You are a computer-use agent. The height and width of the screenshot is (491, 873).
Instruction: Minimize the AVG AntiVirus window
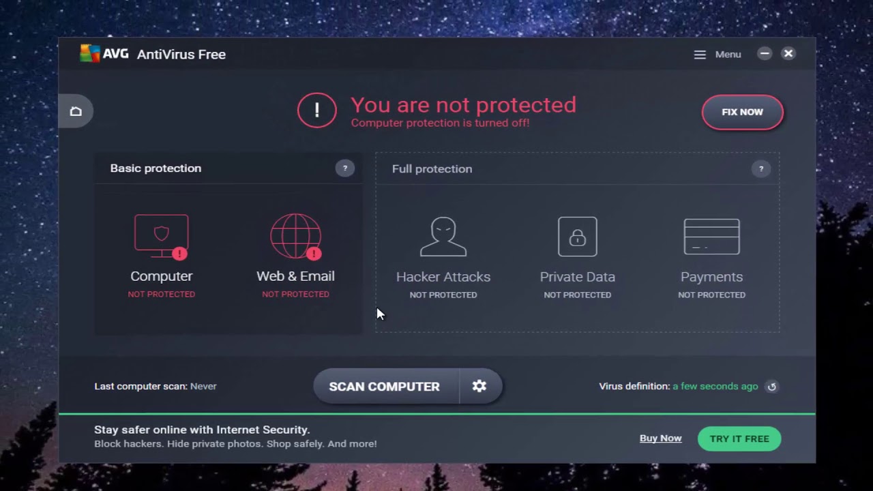click(x=765, y=54)
